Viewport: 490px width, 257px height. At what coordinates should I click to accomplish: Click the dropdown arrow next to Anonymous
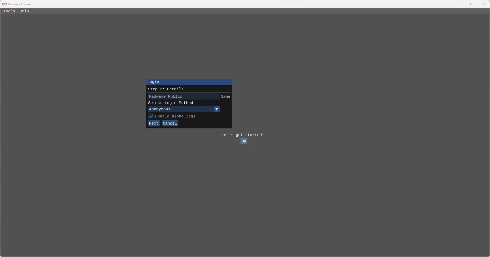217,109
